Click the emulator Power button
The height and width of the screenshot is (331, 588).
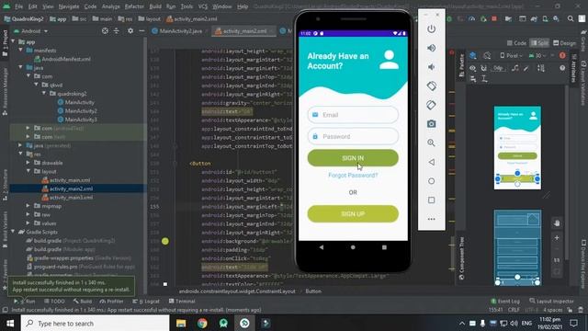431,29
